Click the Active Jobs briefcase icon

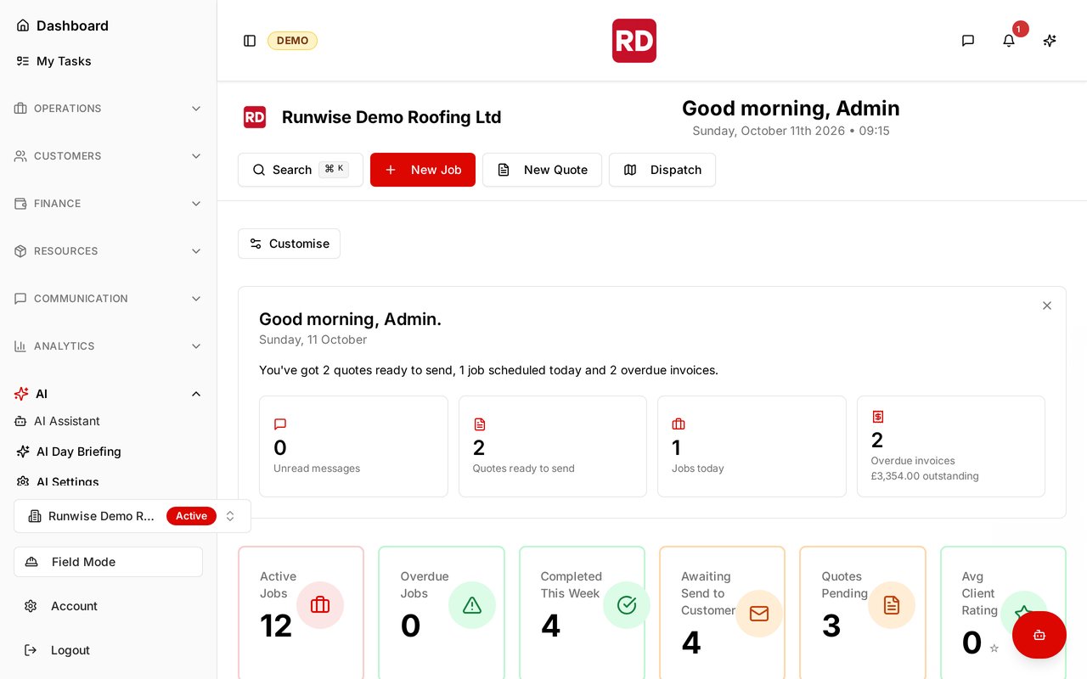(320, 605)
